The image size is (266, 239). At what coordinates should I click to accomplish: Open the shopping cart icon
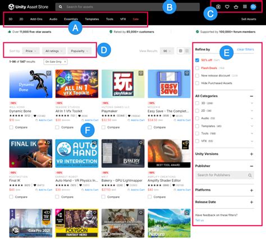coord(236,7)
